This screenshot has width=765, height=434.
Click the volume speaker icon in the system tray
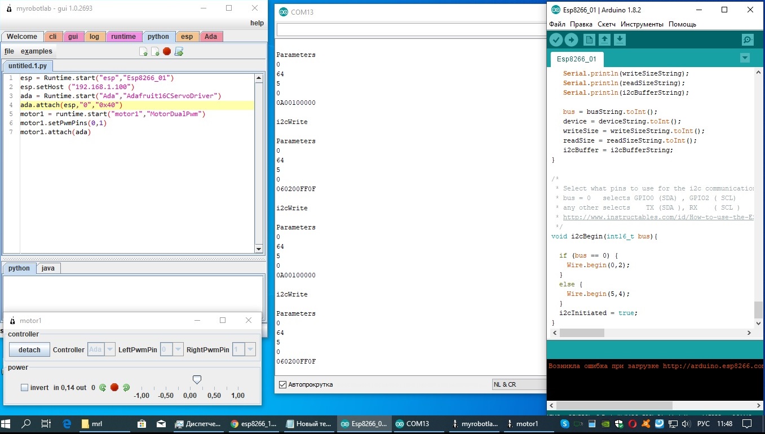pyautogui.click(x=686, y=424)
